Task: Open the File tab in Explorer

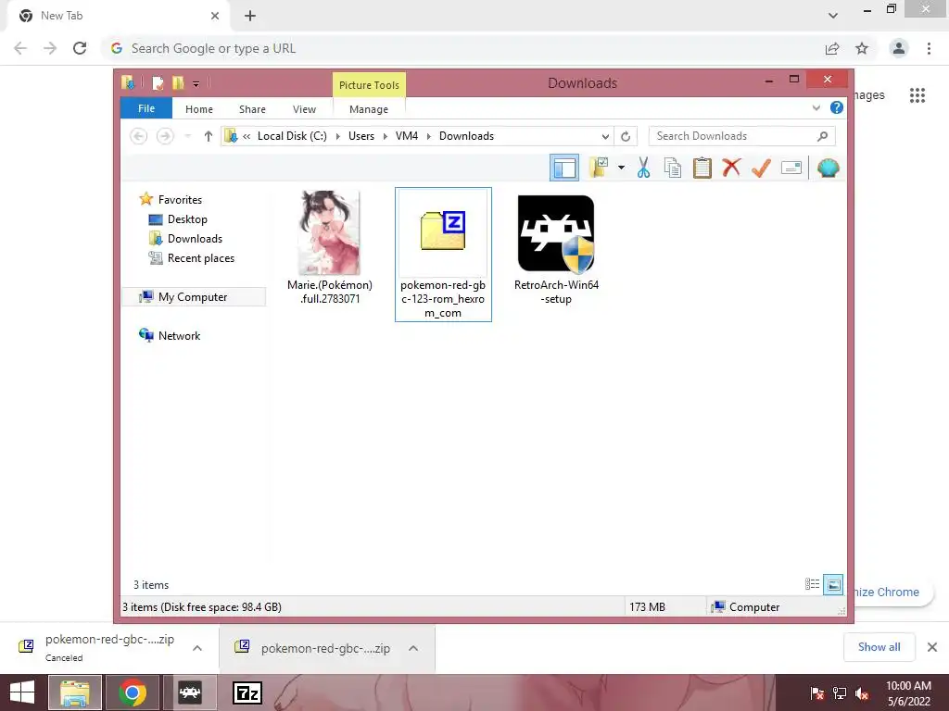Action: [146, 109]
